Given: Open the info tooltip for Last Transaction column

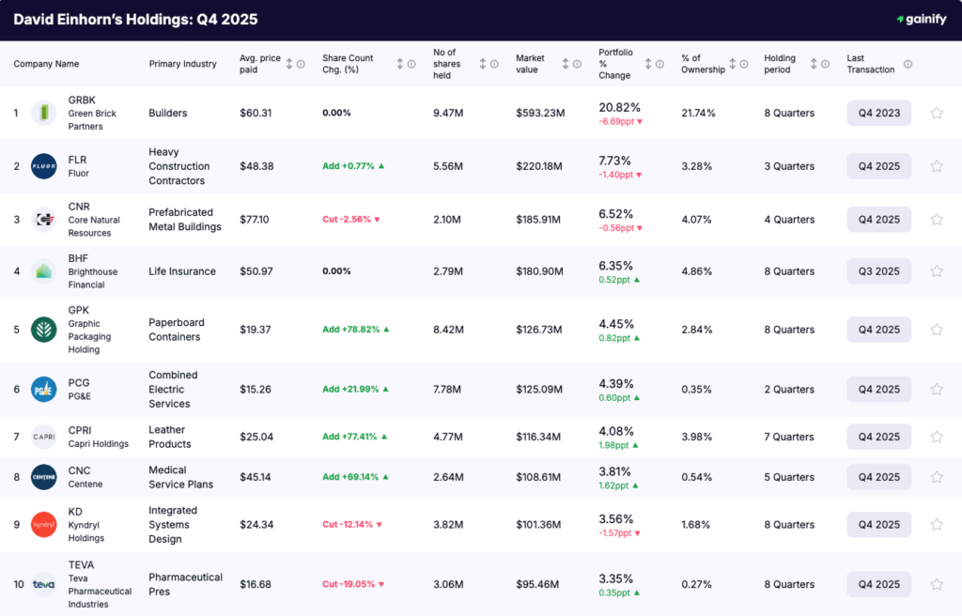Looking at the screenshot, I should [907, 64].
